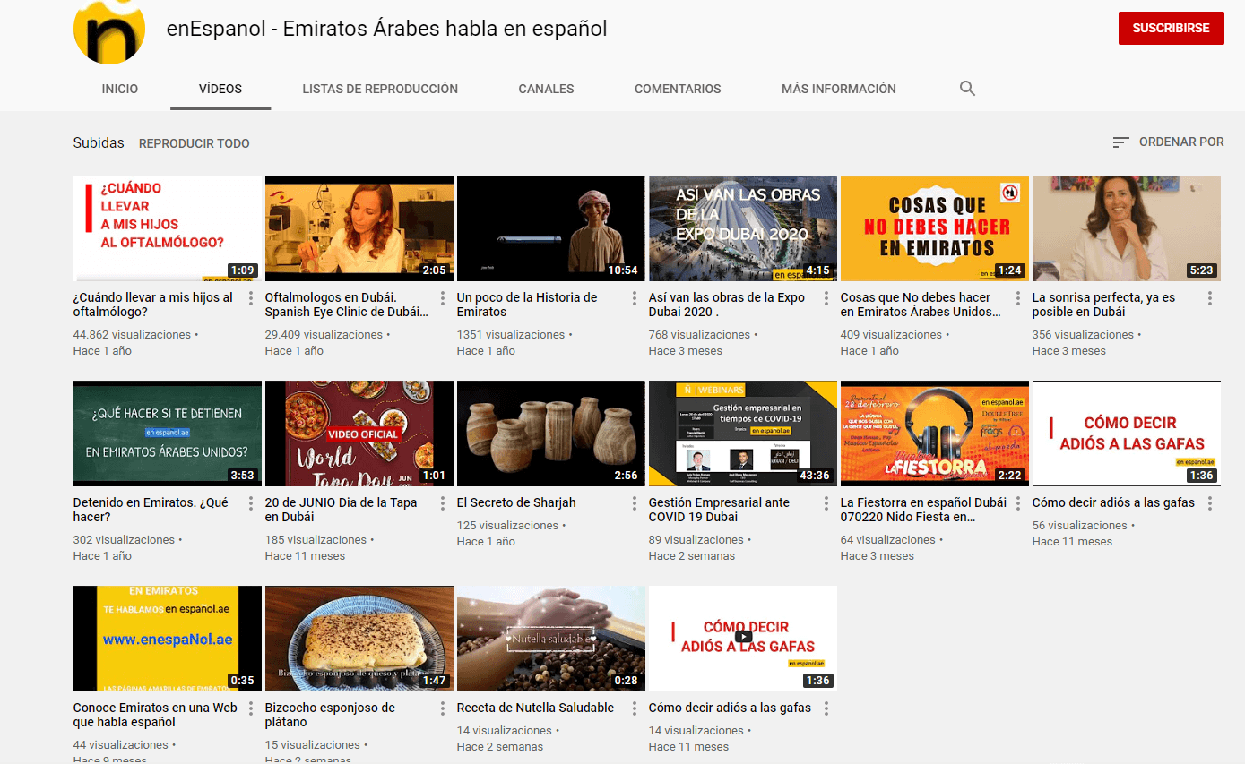This screenshot has width=1245, height=764.
Task: Play the 'Cosas que no debes hacer' thumbnail
Action: click(935, 228)
